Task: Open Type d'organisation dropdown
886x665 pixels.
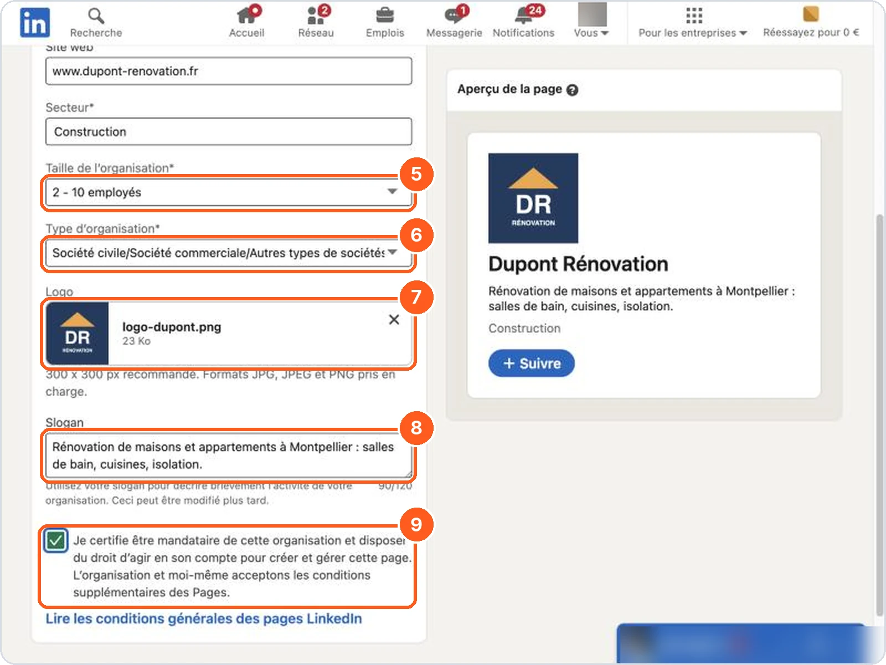Action: click(229, 253)
